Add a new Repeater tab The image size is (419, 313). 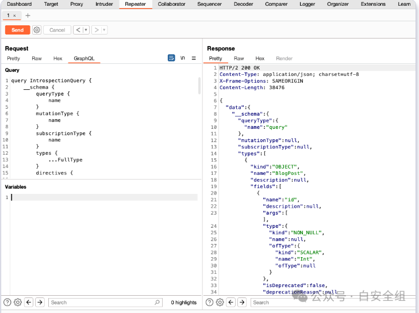click(x=28, y=16)
